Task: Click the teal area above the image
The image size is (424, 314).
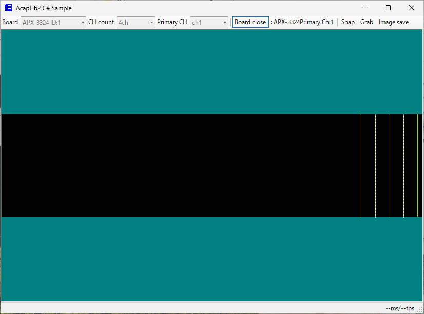Action: pos(211,71)
